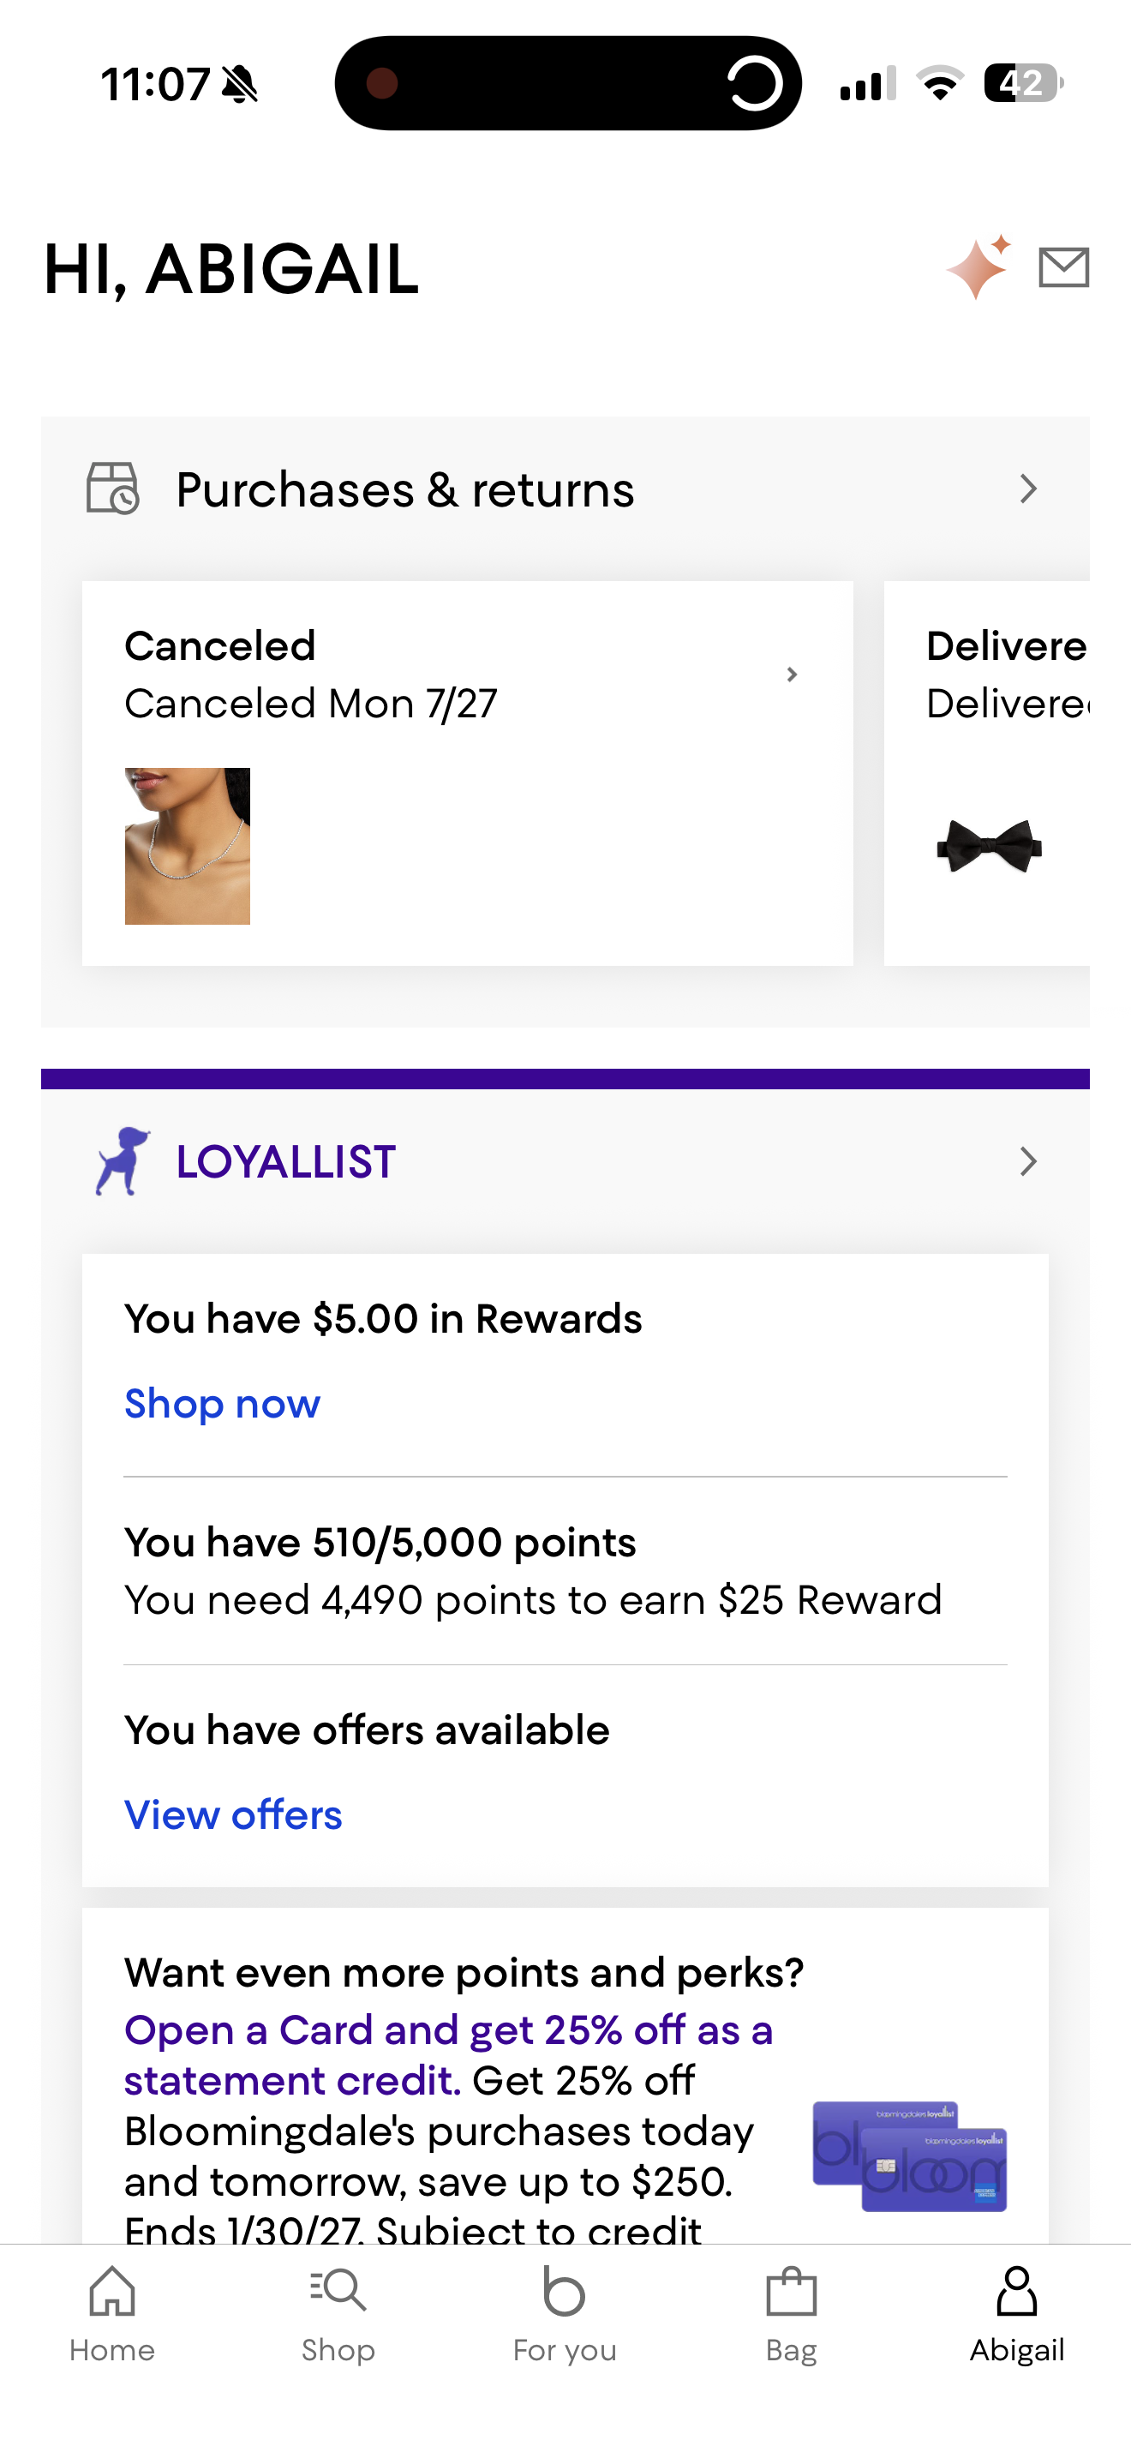Tap the Loyallist dog logo icon
The height and width of the screenshot is (2458, 1131).
coord(122,1161)
